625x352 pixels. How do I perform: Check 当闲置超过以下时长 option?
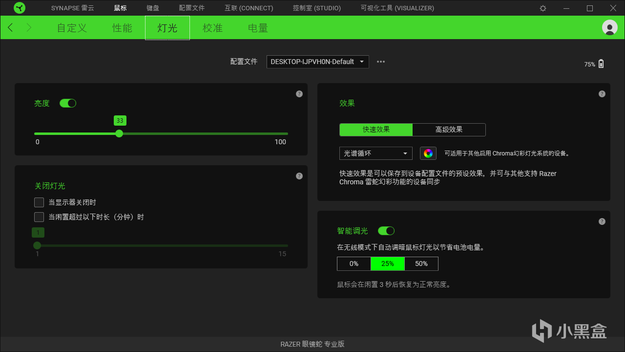(x=39, y=217)
